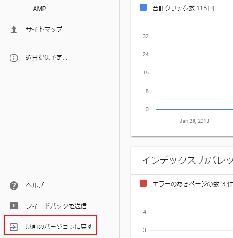Image resolution: width=233 pixels, height=238 pixels.
Task: Select the 合計クリック数 115 回 legend label
Action: pos(183,8)
